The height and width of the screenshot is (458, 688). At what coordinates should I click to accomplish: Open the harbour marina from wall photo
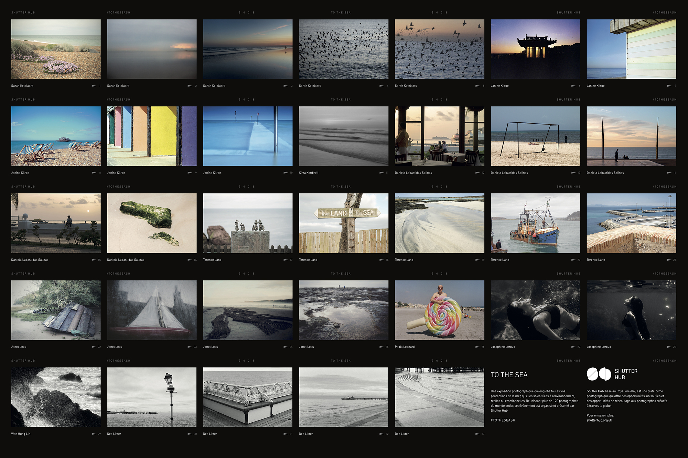tap(631, 223)
